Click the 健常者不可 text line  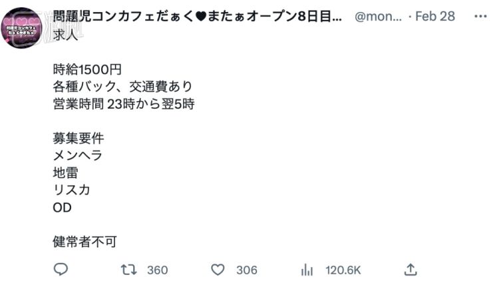pyautogui.click(x=84, y=242)
